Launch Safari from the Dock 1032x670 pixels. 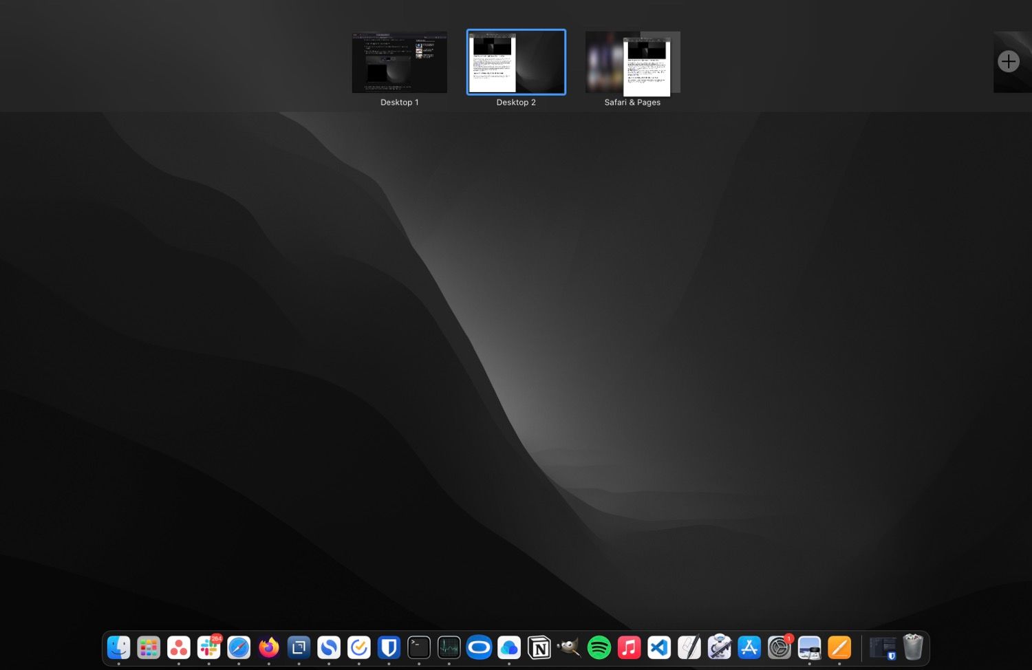(238, 647)
